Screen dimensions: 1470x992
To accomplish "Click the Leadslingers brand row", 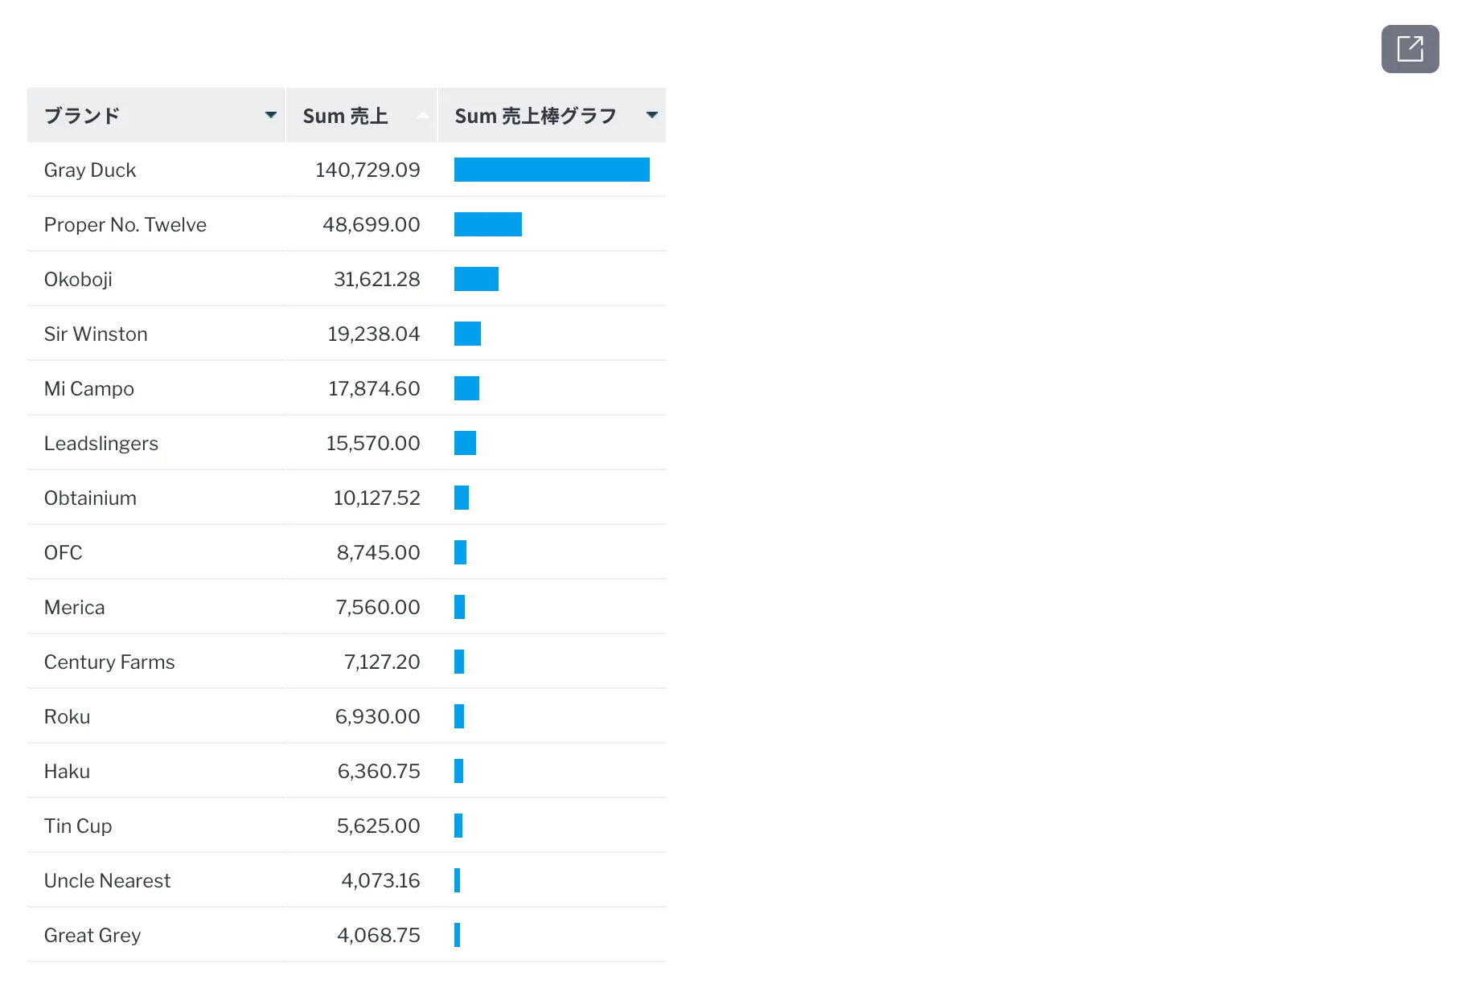I will click(101, 443).
